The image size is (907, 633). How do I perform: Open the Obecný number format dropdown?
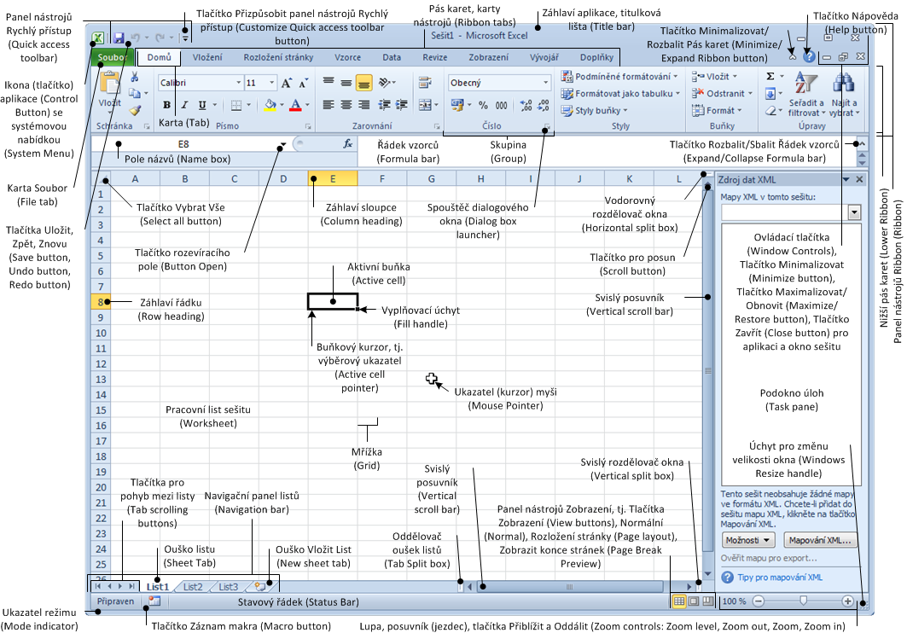click(545, 83)
